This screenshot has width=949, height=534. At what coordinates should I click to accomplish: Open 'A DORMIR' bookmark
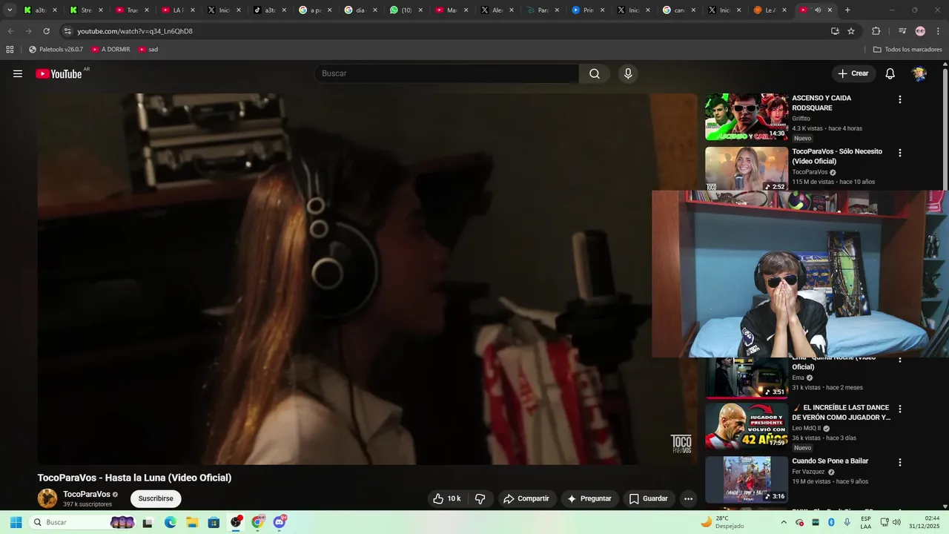[110, 50]
